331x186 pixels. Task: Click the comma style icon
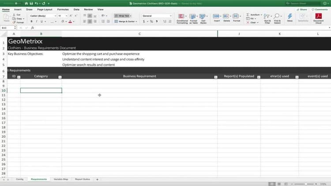(157, 21)
